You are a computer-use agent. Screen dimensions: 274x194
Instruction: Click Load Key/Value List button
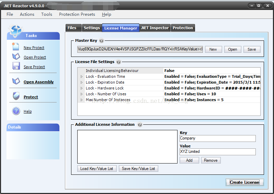[97, 169]
